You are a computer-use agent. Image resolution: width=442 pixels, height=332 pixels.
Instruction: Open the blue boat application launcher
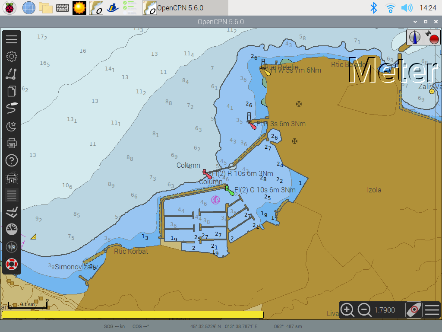click(x=113, y=8)
